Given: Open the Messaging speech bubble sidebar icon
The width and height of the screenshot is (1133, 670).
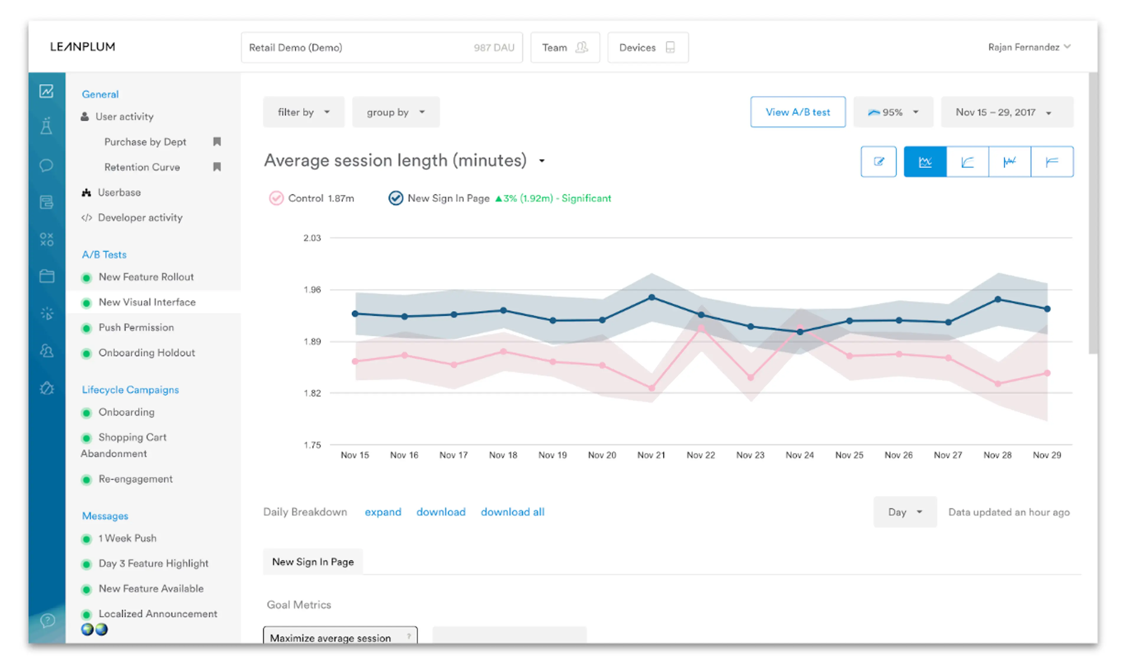Looking at the screenshot, I should 47,165.
